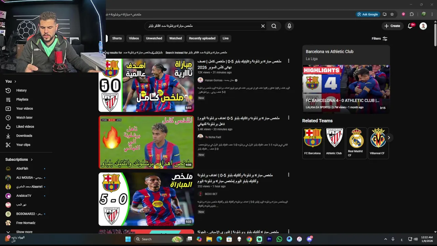This screenshot has height=246, width=437.
Task: Open Your videos in the sidebar
Action: [x=25, y=108]
